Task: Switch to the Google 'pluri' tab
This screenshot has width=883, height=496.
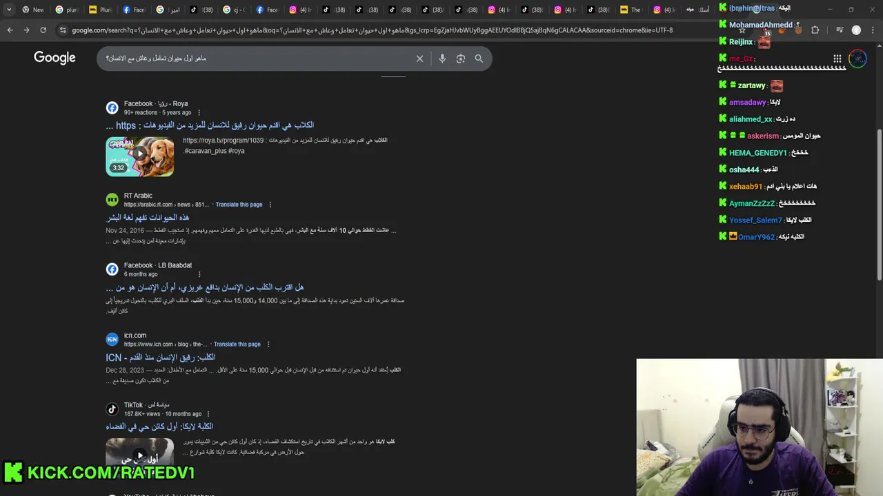Action: [67, 10]
